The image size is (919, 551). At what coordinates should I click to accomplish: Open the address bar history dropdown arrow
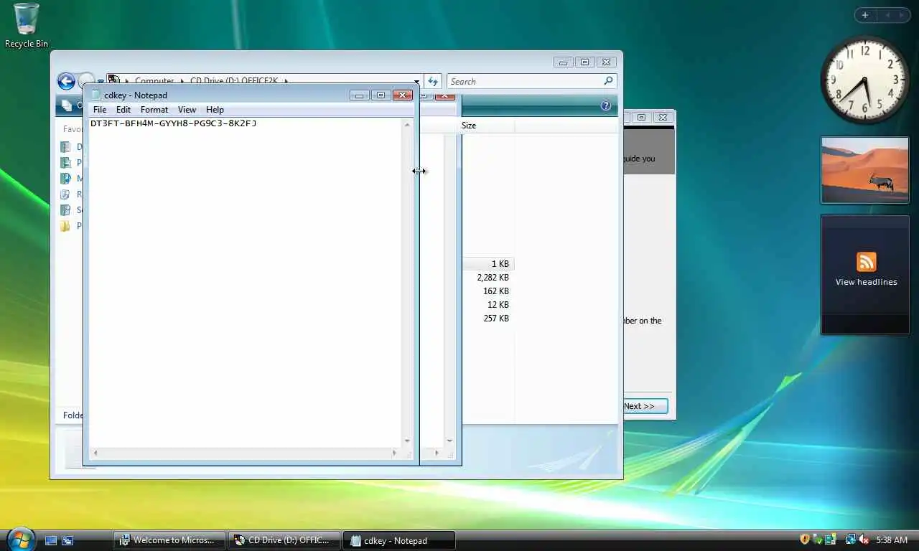click(416, 82)
